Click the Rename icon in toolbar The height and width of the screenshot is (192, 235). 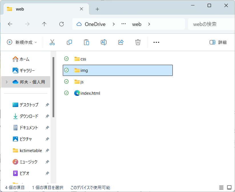[x=103, y=42]
